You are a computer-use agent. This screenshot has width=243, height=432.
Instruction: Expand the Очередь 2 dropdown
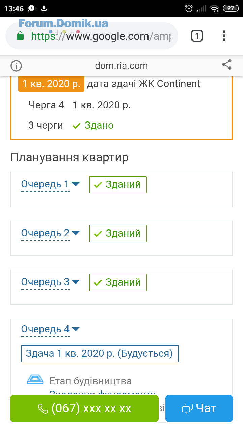(x=50, y=233)
